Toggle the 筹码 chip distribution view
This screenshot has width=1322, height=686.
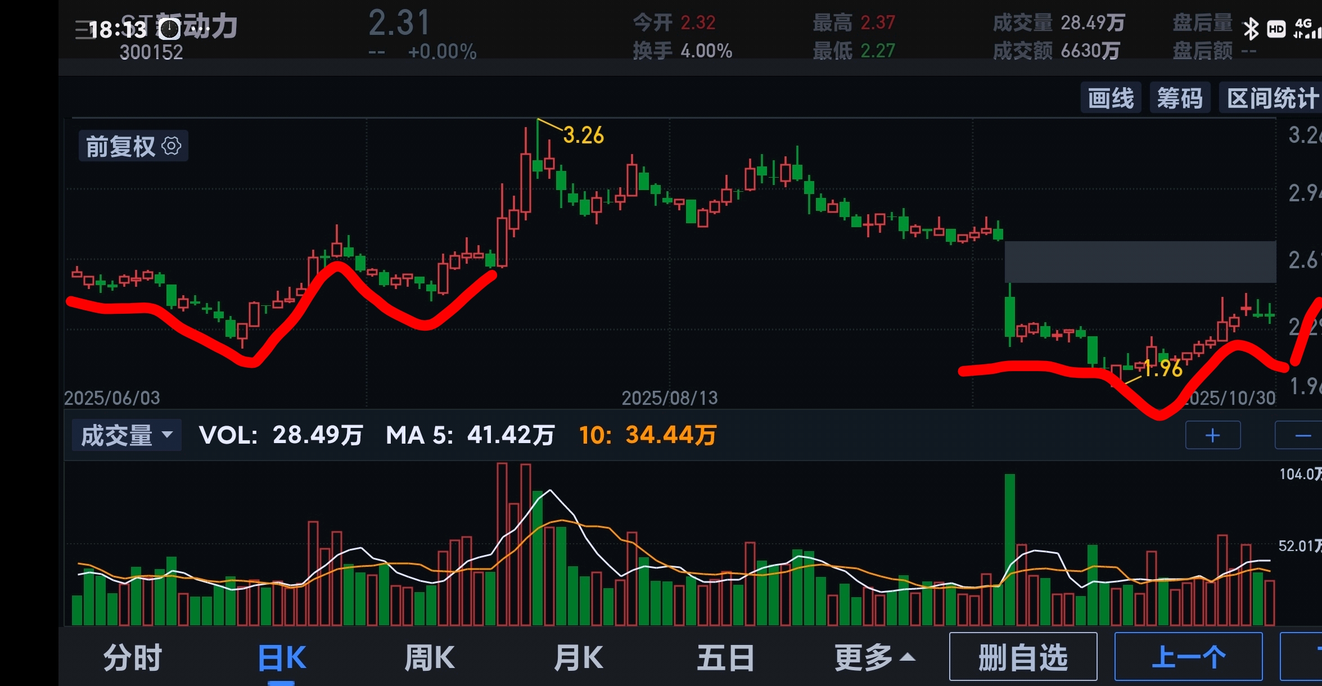[x=1180, y=98]
